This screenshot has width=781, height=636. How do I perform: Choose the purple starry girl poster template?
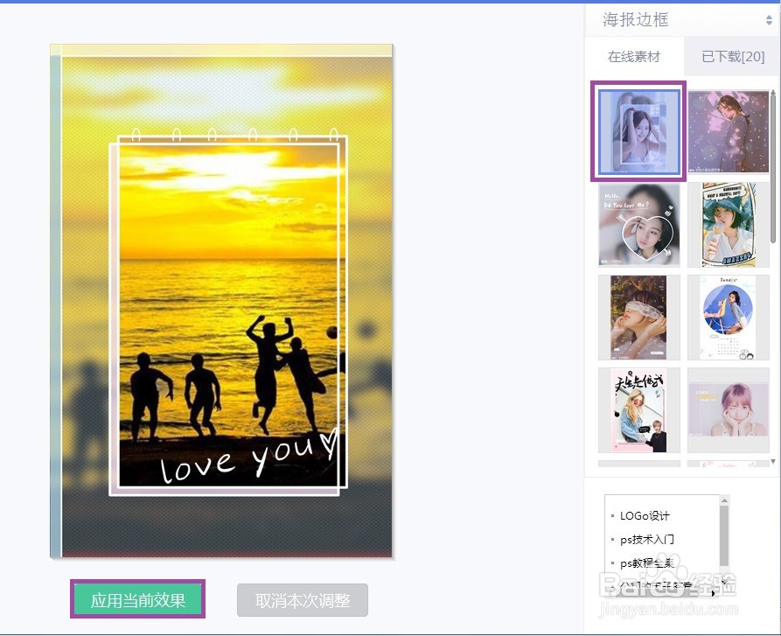tap(729, 131)
